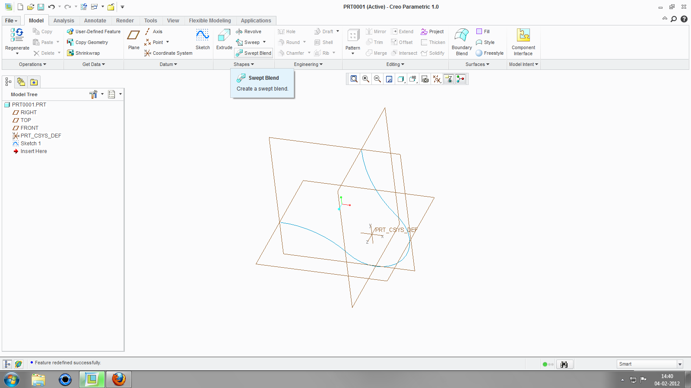Open the Folder Browser navigator tab
The width and height of the screenshot is (691, 388).
pyautogui.click(x=21, y=81)
